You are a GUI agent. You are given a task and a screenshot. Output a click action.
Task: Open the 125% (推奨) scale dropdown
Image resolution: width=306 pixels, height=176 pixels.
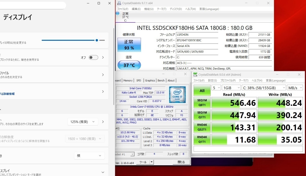coord(83,122)
